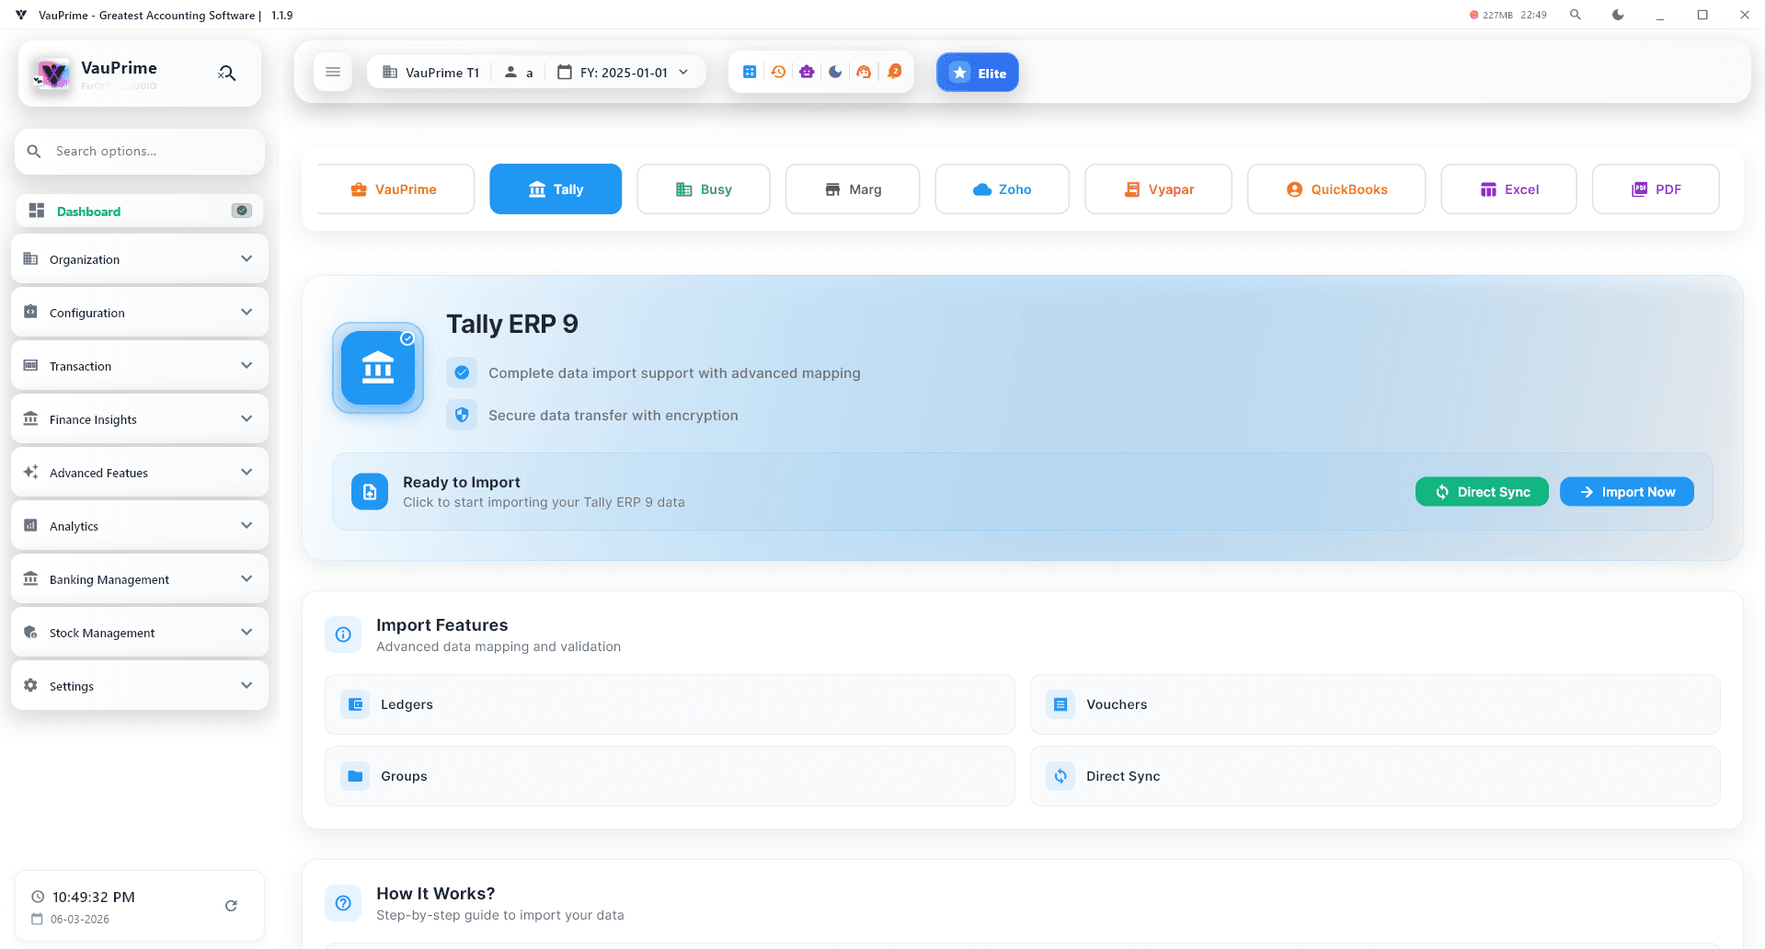Open the calculator icon in top toolbar
The width and height of the screenshot is (1765, 949).
point(750,72)
